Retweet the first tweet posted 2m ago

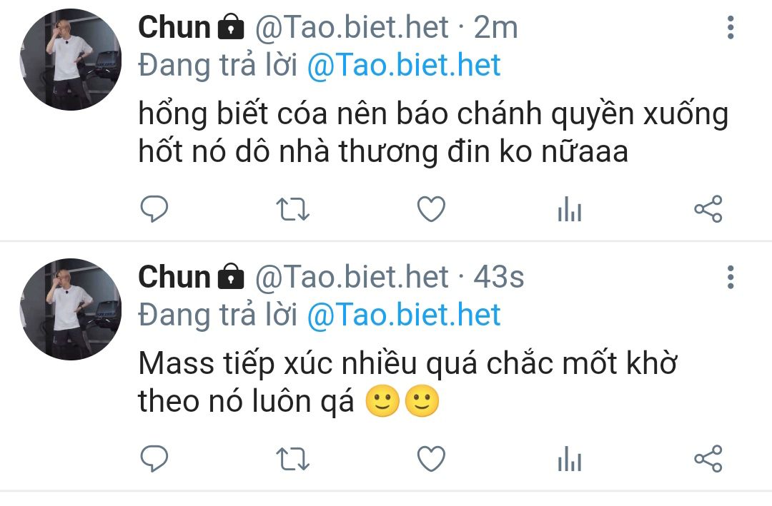(292, 209)
